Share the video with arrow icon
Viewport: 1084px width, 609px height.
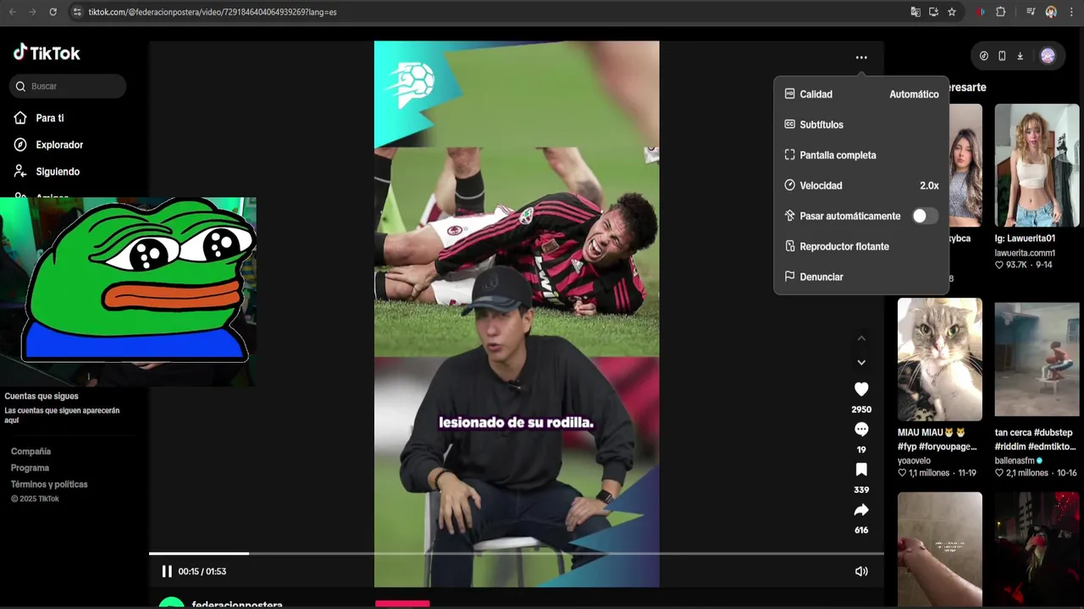coord(861,510)
